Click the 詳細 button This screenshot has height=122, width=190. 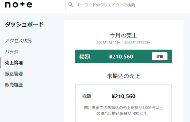click(160, 56)
